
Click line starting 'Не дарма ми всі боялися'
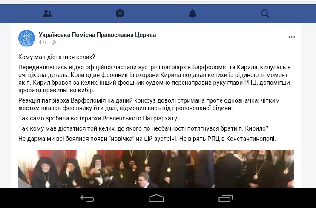click(147, 139)
